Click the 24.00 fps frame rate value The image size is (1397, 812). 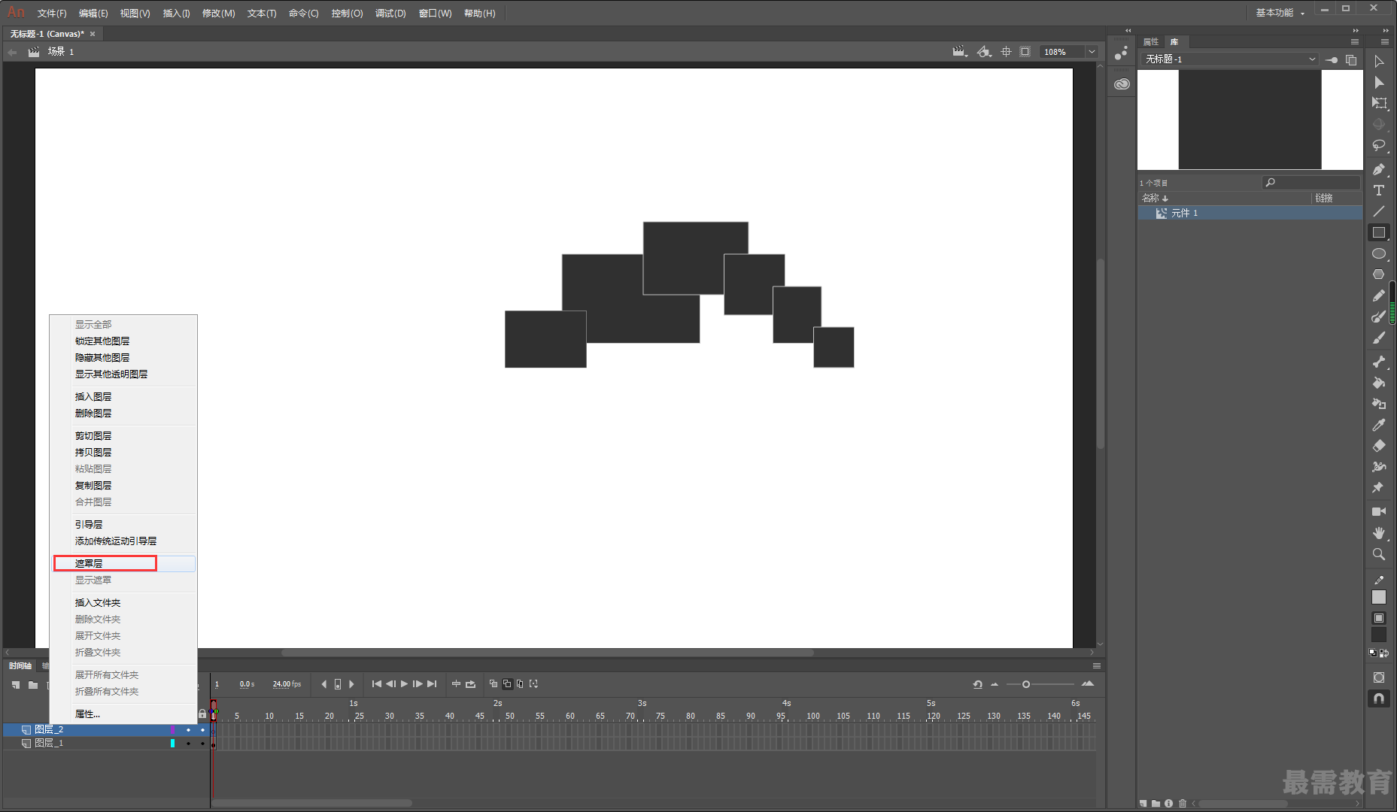pyautogui.click(x=287, y=684)
